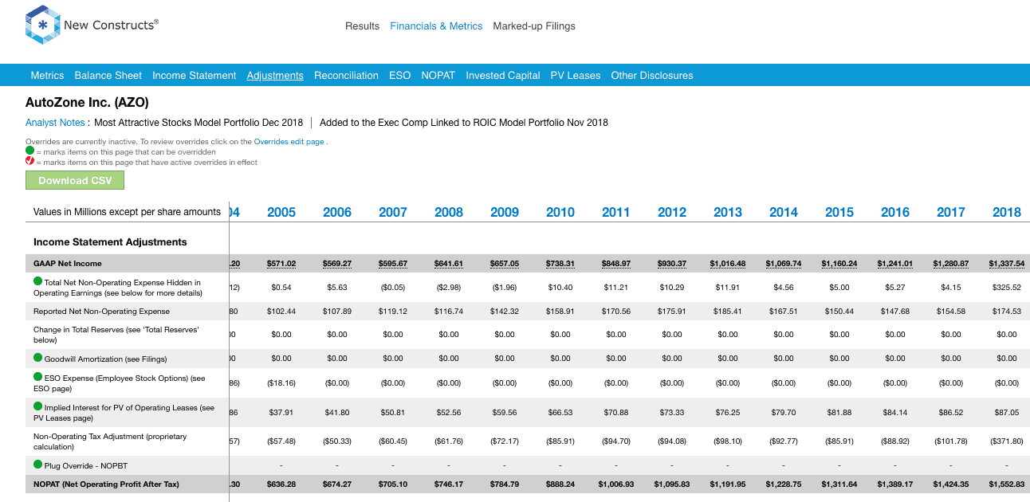The image size is (1030, 502).
Task: Click the 2012 year column header
Action: pyautogui.click(x=672, y=212)
